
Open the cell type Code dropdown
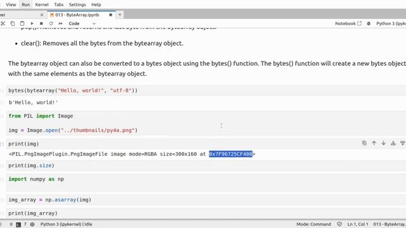coord(82,23)
